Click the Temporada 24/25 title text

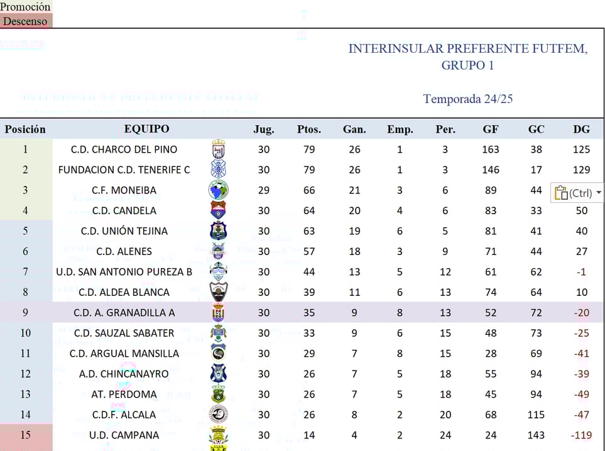[468, 99]
